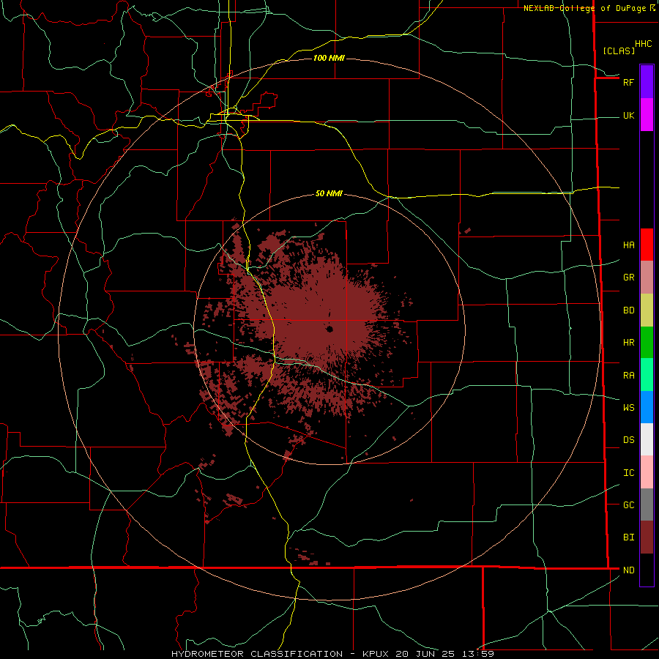This screenshot has width=659, height=659.
Task: Pick the mint green RA legend swatch
Action: coord(647,375)
